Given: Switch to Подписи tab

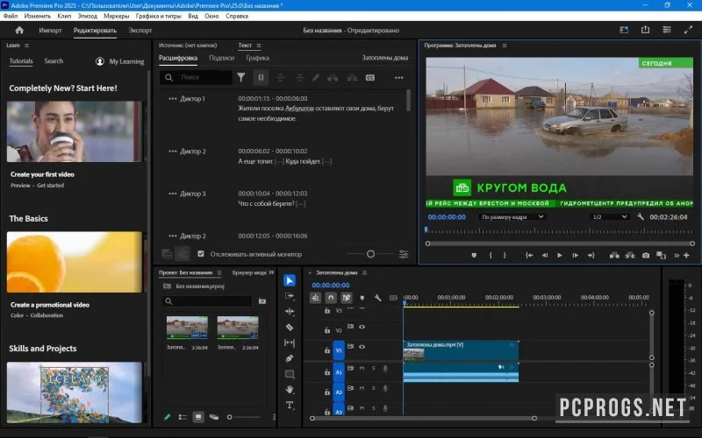Looking at the screenshot, I should click(x=222, y=58).
